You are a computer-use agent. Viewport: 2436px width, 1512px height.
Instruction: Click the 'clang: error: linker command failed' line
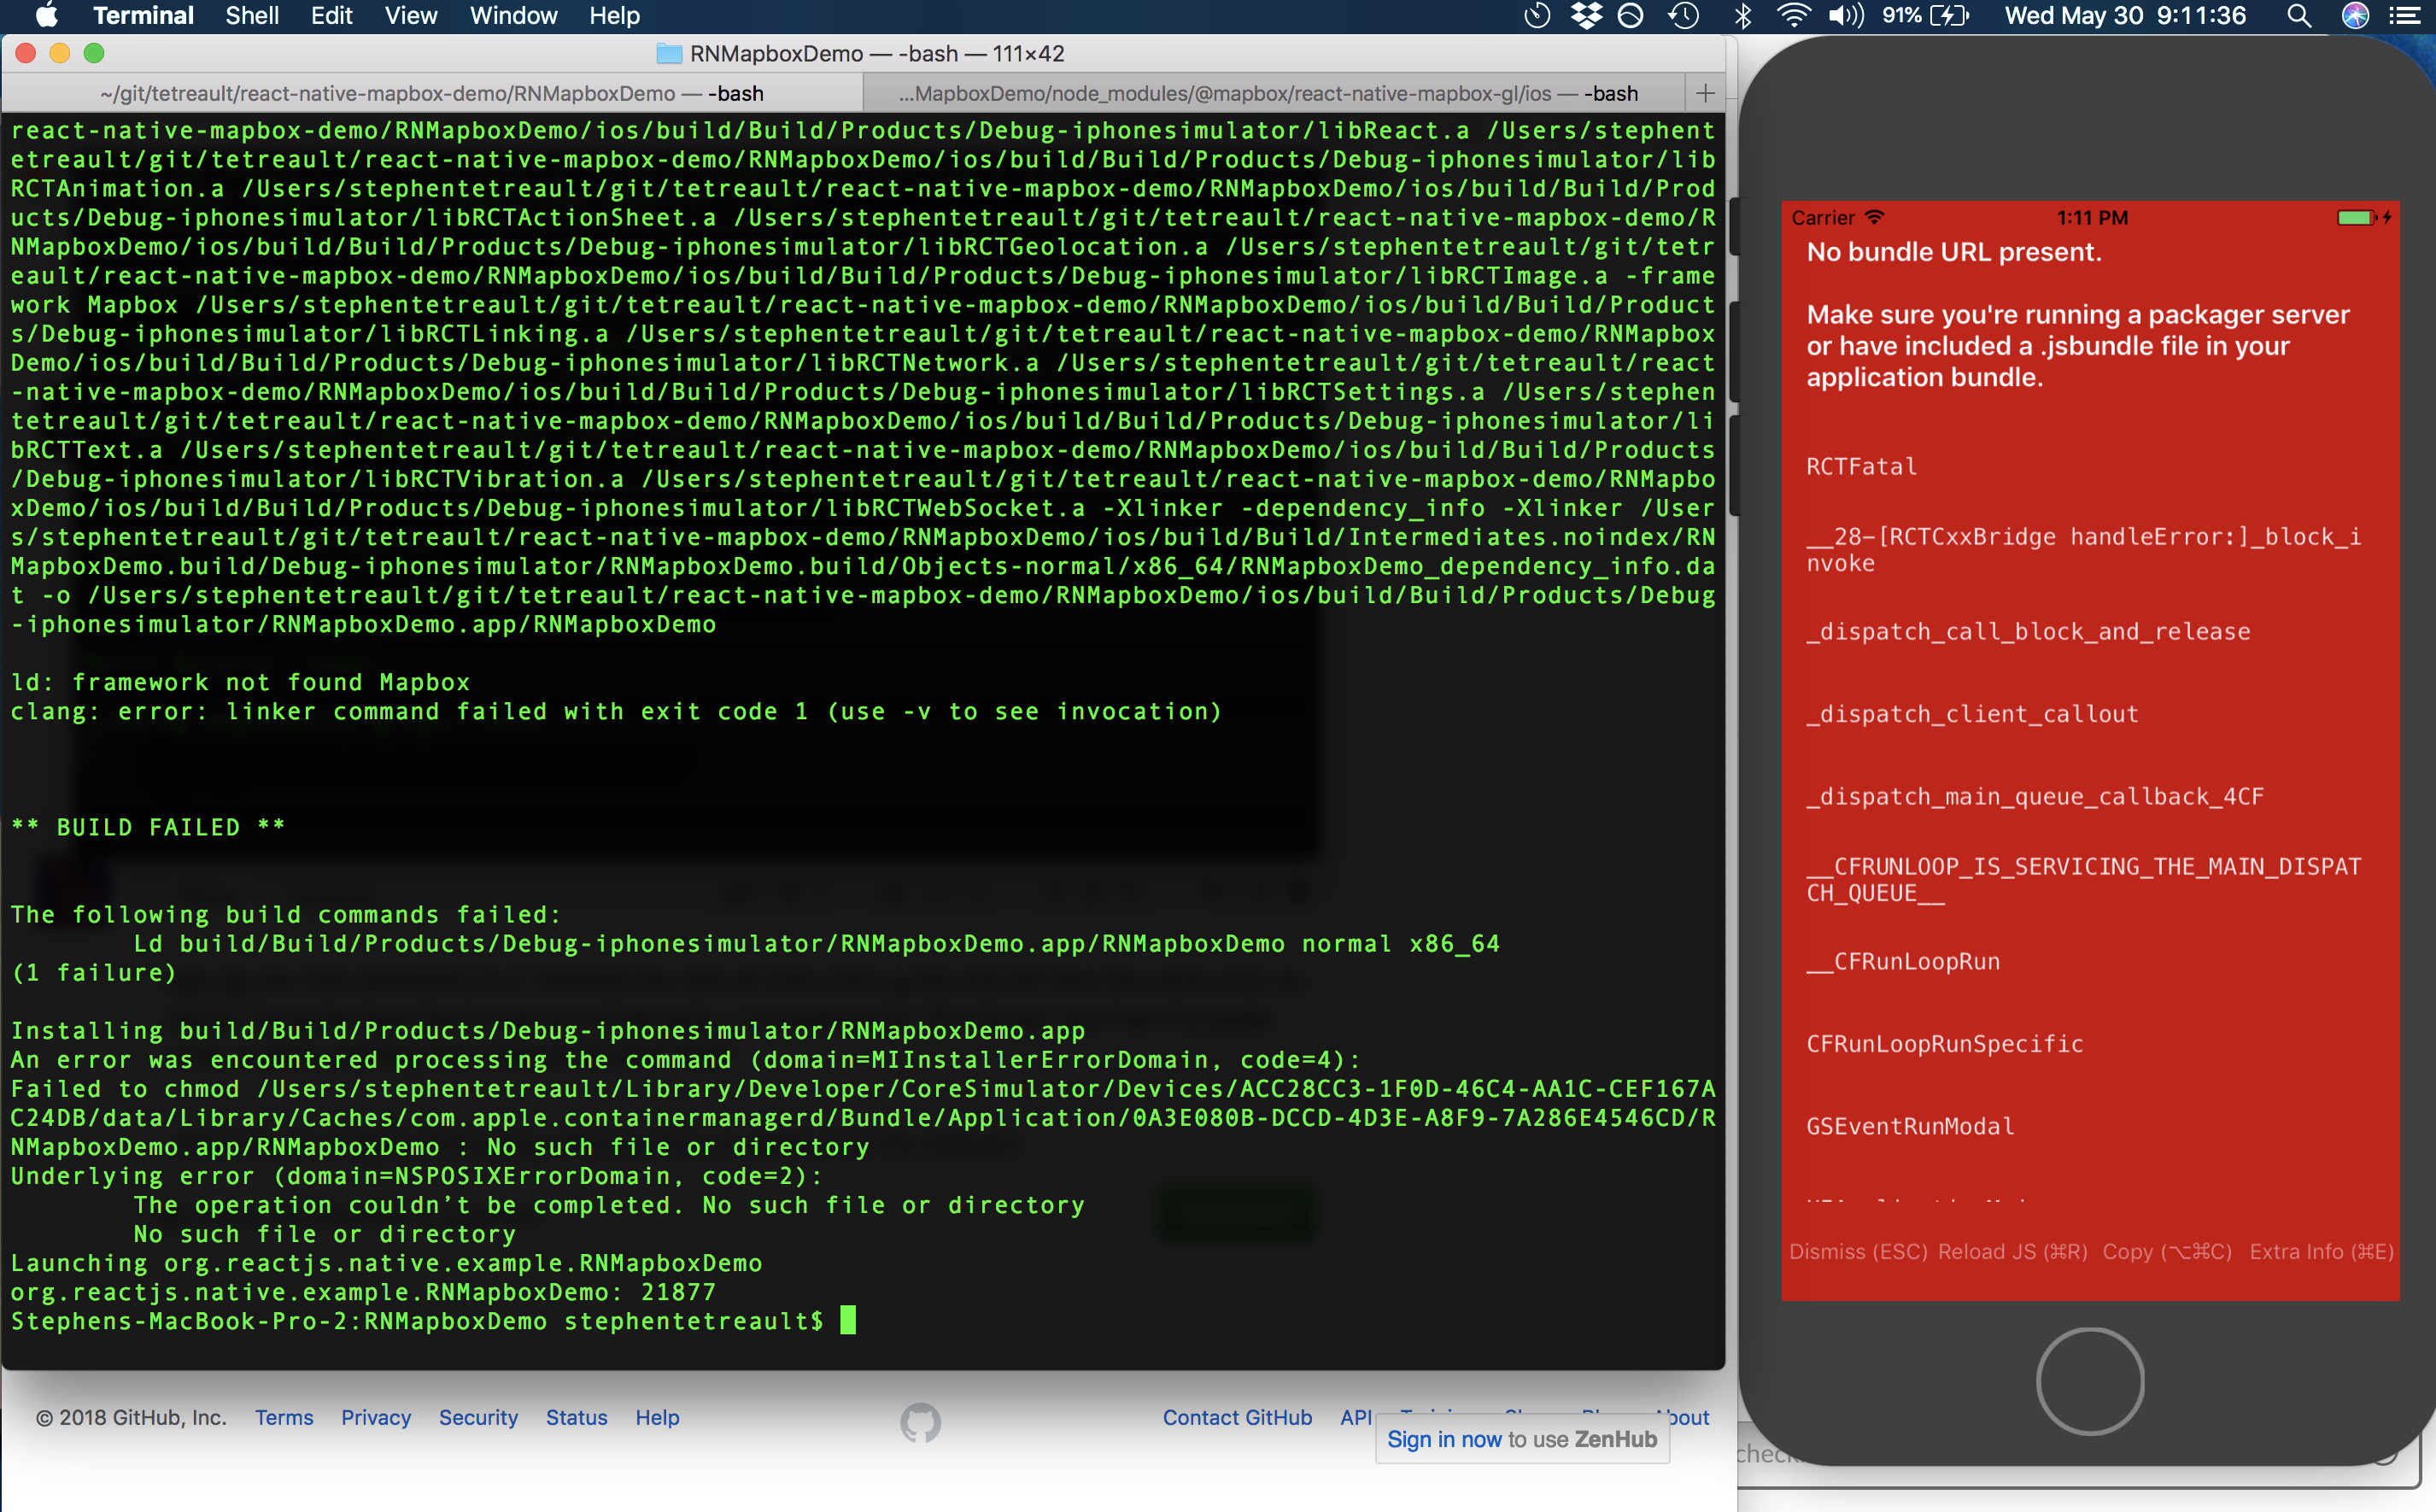click(616, 711)
